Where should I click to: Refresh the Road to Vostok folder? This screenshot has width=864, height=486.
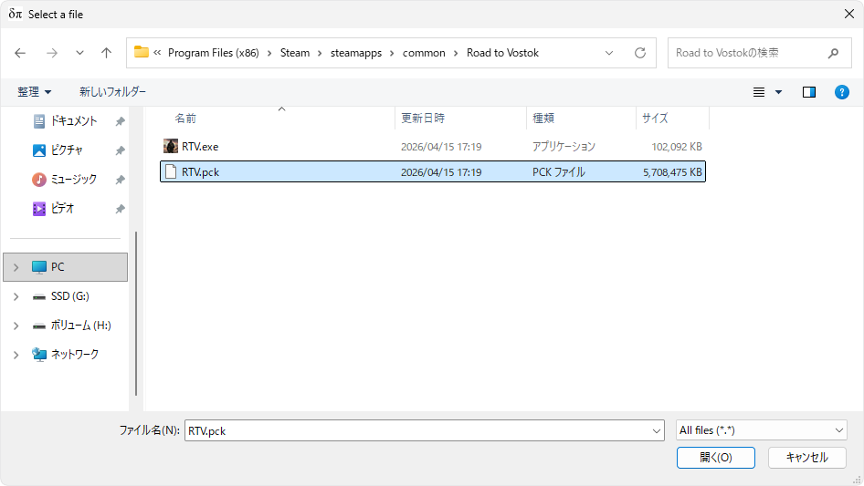(639, 53)
